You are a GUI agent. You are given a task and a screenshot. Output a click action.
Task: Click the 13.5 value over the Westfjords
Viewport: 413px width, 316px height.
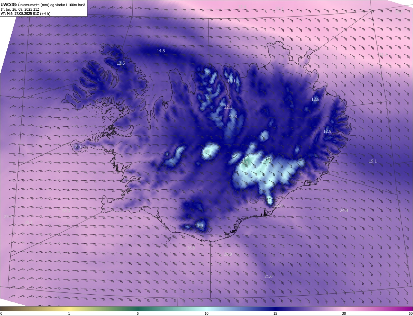click(x=121, y=63)
